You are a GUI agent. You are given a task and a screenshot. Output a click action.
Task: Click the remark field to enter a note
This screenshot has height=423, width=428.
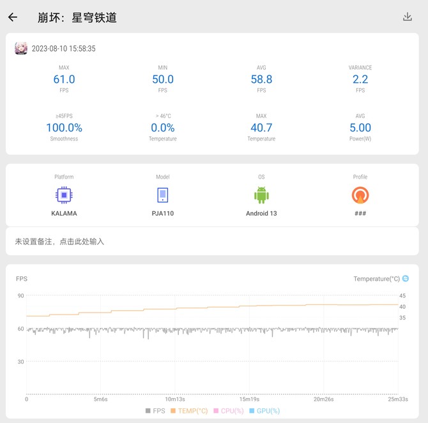pos(212,241)
